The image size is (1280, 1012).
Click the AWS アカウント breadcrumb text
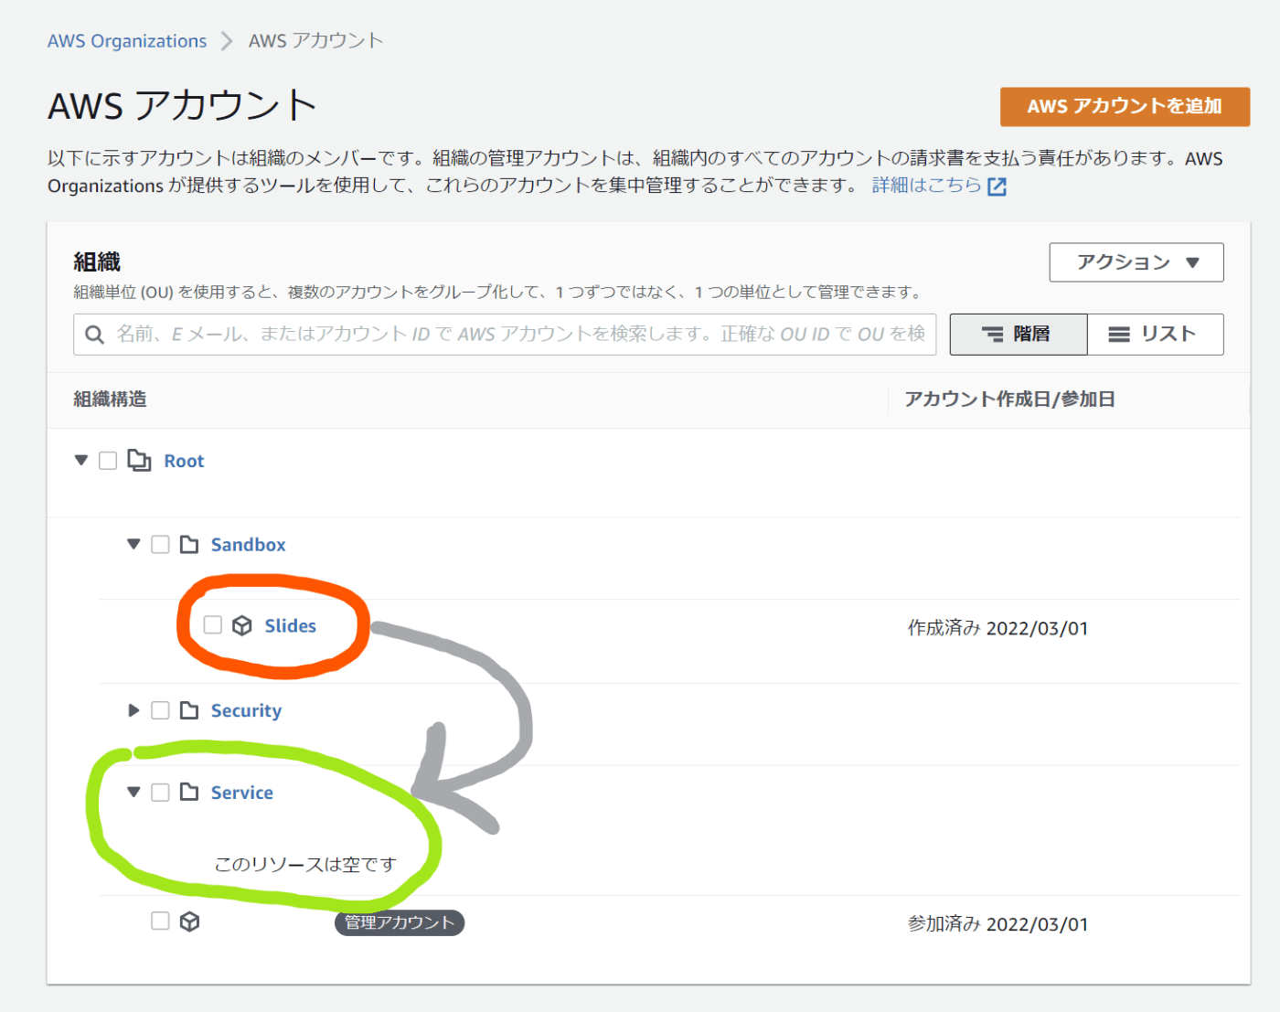[x=315, y=41]
